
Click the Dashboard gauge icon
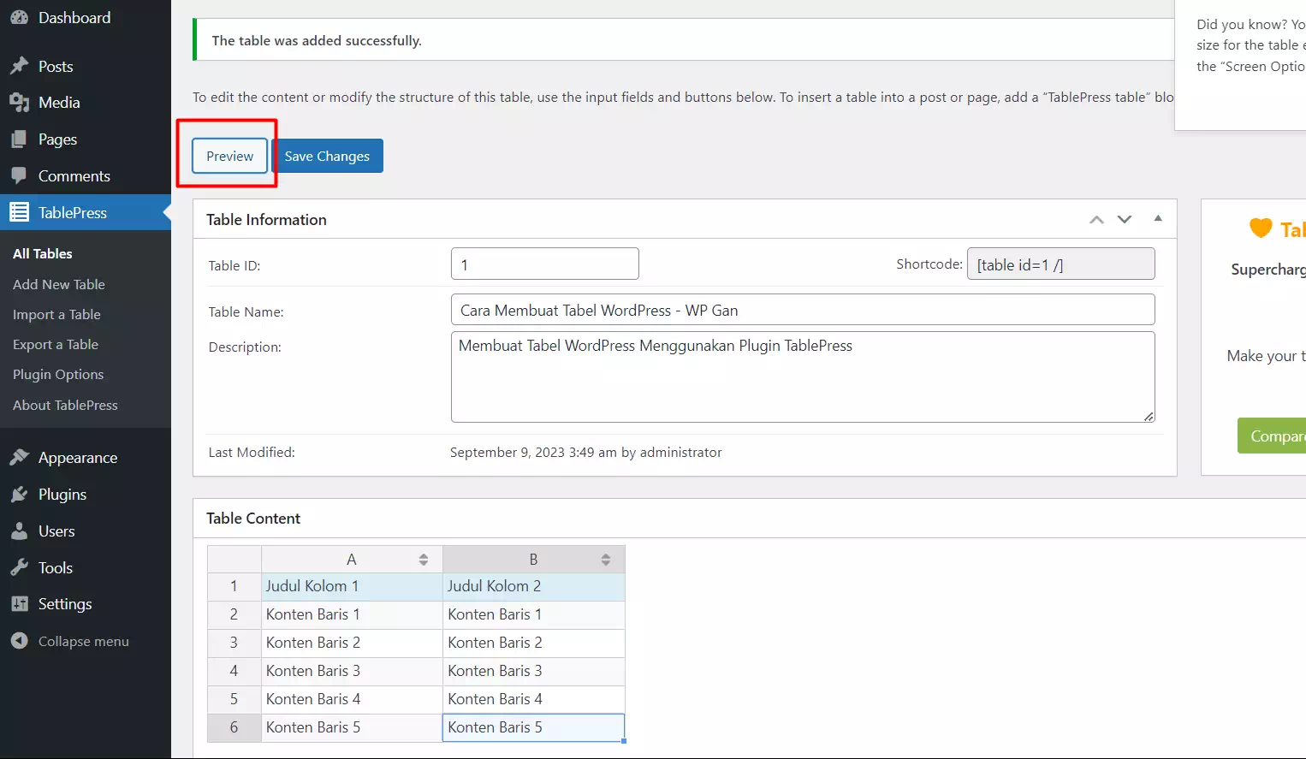[19, 17]
